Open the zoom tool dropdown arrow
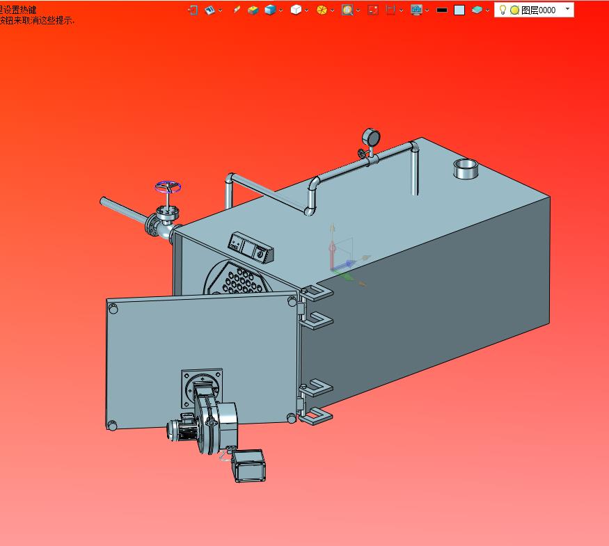This screenshot has width=609, height=546. (x=358, y=10)
